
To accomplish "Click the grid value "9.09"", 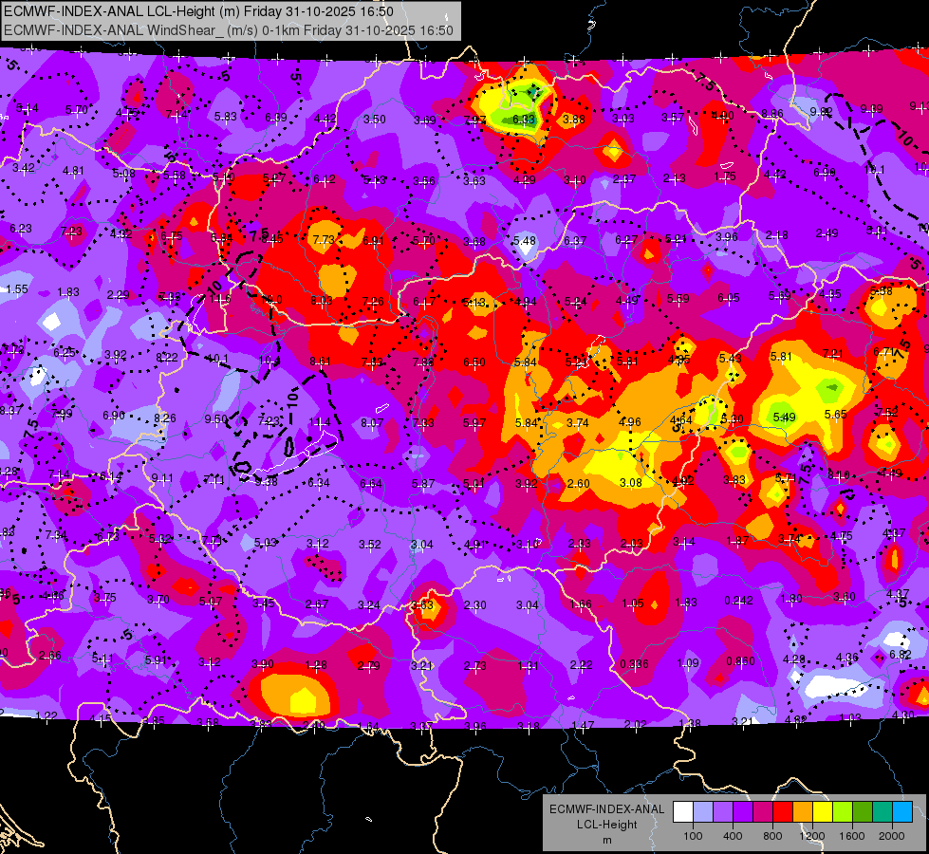I will click(871, 108).
